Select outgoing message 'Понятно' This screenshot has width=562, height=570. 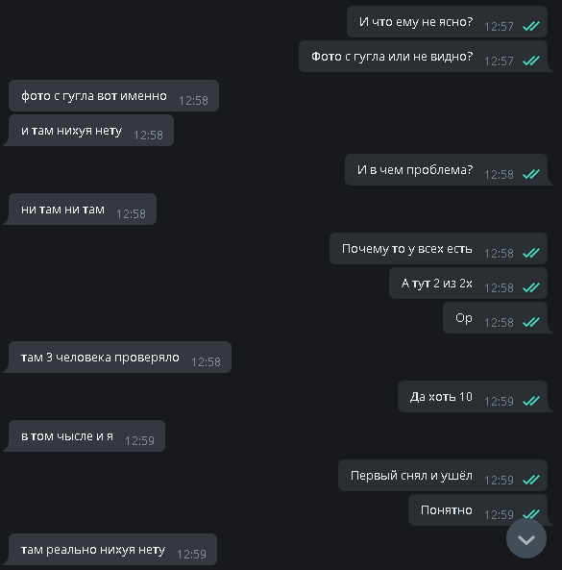pyautogui.click(x=478, y=510)
